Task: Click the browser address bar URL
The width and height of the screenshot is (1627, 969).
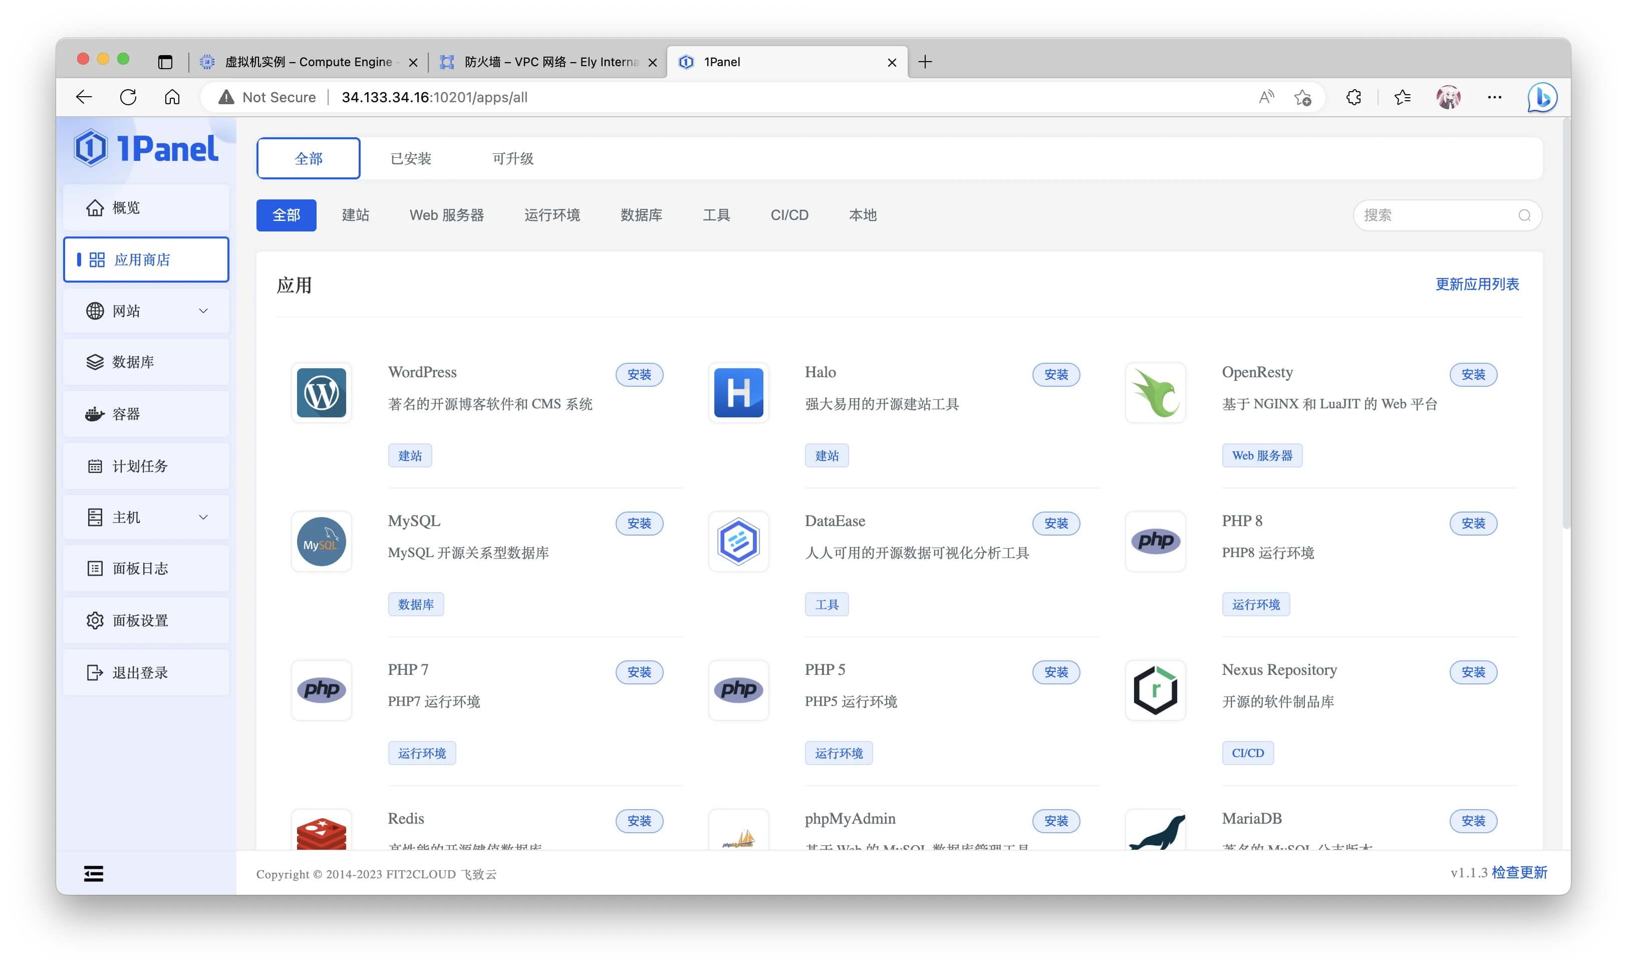Action: (435, 97)
